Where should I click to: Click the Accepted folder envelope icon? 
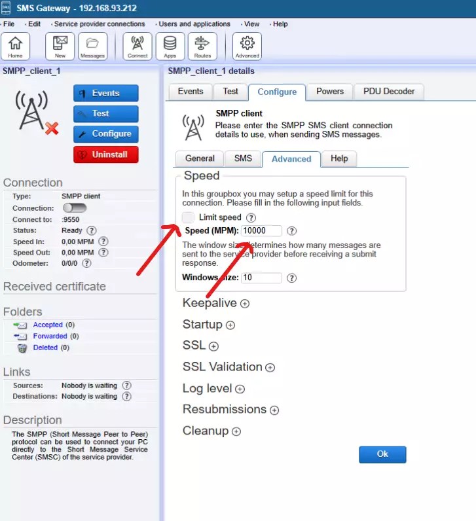[20, 325]
